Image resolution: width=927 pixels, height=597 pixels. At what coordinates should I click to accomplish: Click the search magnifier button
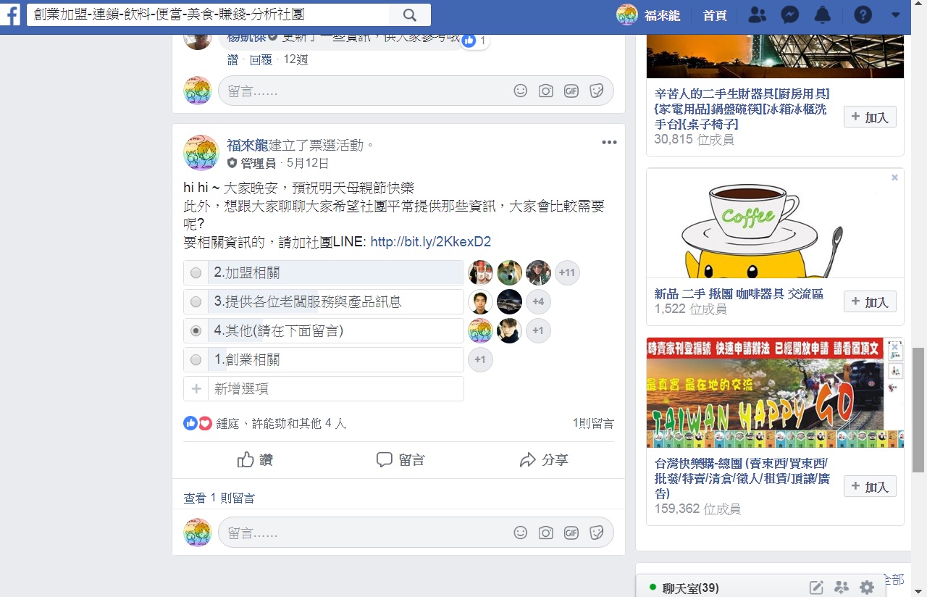click(409, 14)
